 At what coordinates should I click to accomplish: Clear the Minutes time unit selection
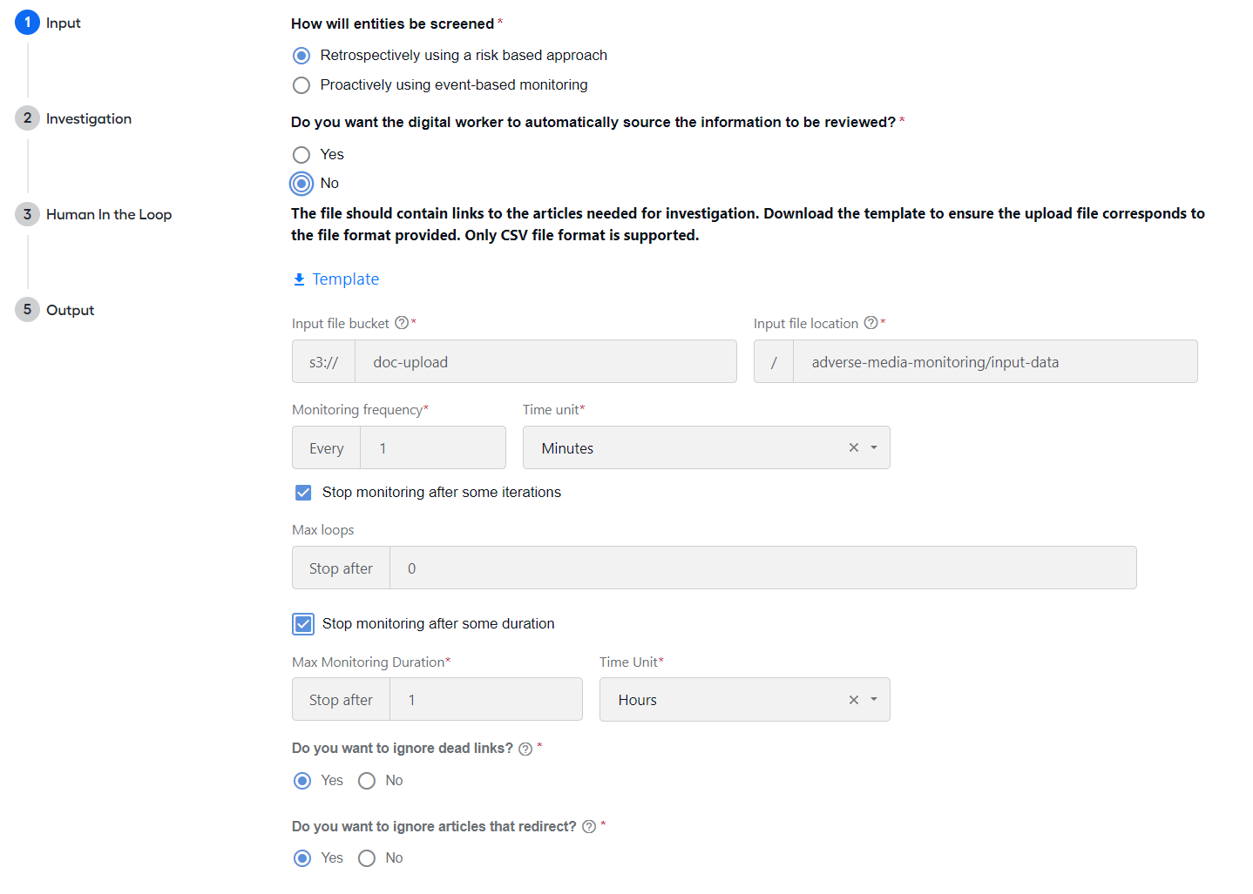click(x=854, y=447)
